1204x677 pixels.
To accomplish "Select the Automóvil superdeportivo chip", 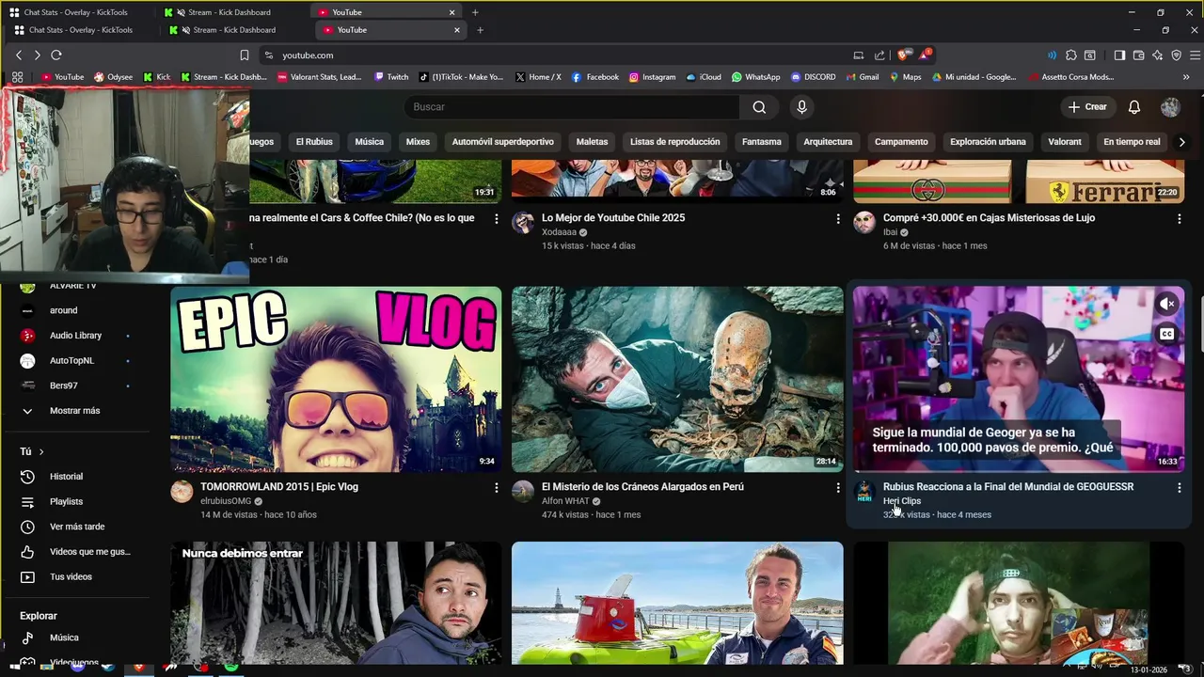I will (503, 142).
